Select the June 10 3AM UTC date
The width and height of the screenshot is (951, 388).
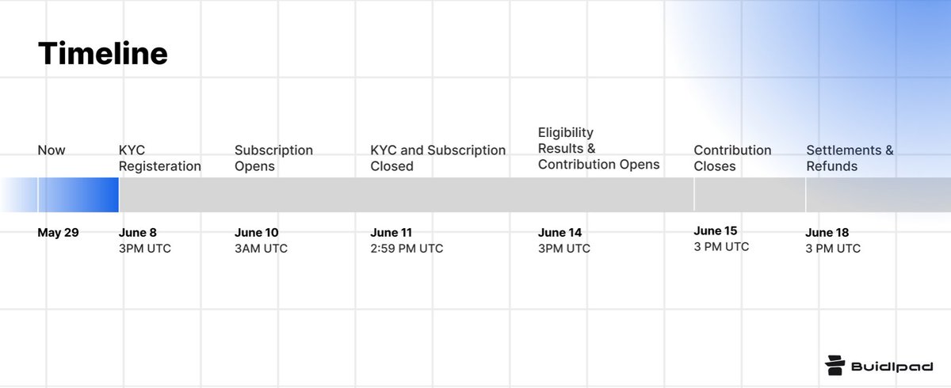(261, 241)
